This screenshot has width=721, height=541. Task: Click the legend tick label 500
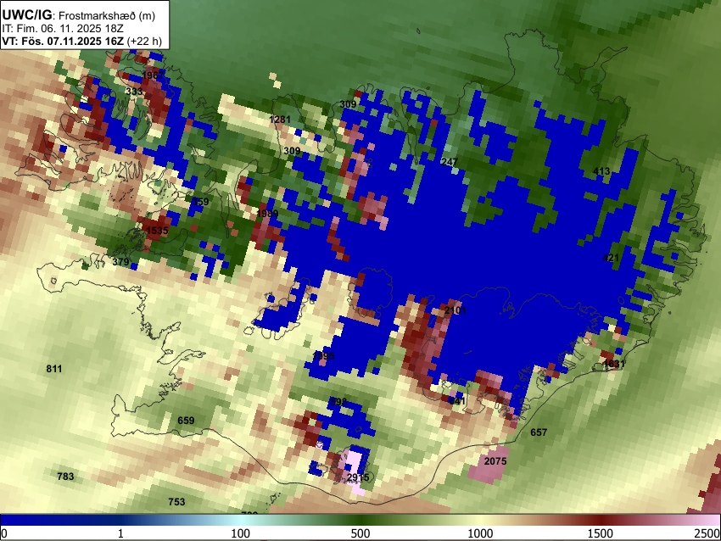[360, 533]
